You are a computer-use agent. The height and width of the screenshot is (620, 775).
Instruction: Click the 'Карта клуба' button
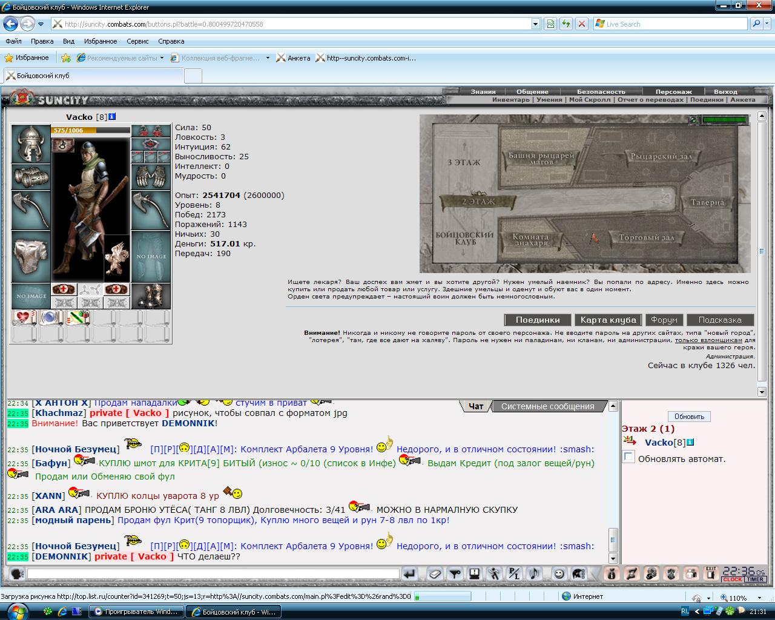pos(608,320)
